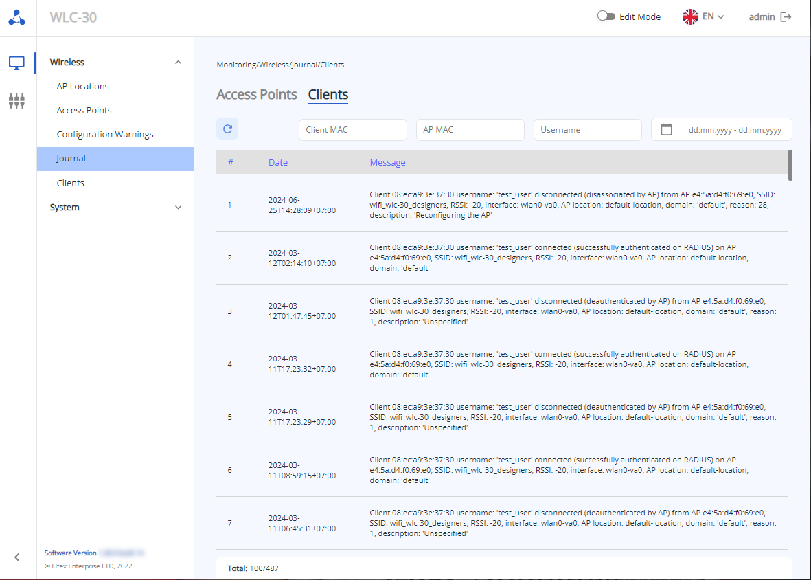Viewport: 811px width, 580px height.
Task: Expand the System menu section
Action: tap(179, 208)
